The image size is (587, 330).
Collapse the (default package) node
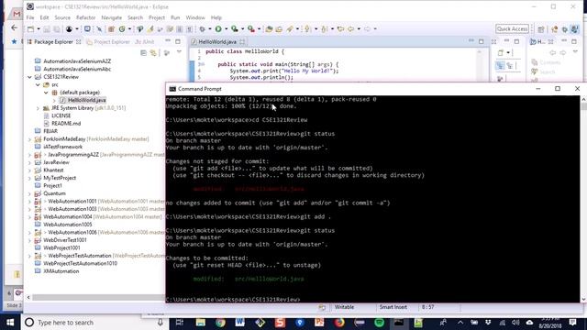point(46,93)
